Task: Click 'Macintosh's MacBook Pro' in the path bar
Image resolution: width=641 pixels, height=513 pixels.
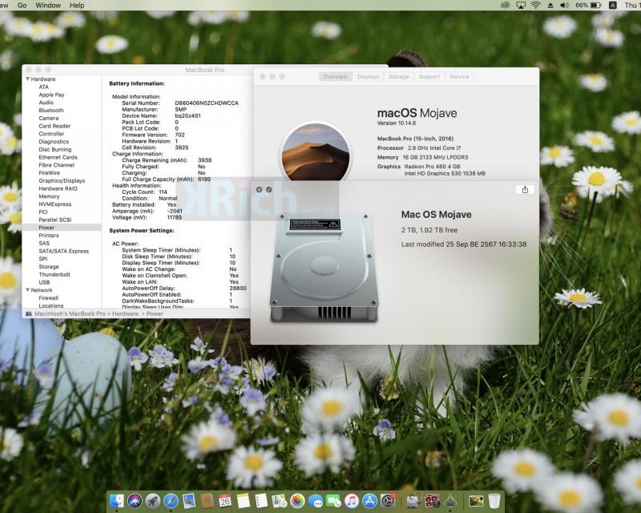Action: click(70, 313)
